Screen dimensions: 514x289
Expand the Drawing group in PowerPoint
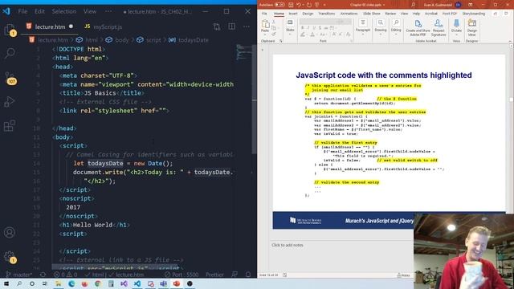380,26
